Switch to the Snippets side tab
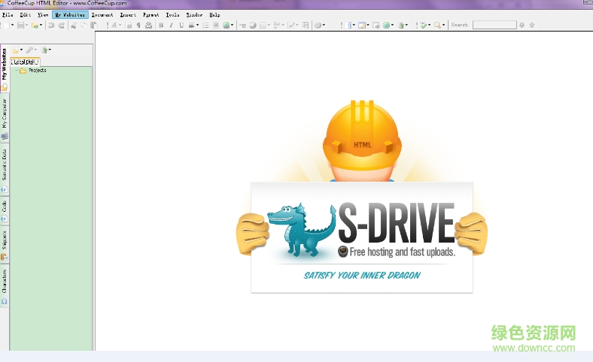Viewport: 593px width, 362px height. point(4,239)
